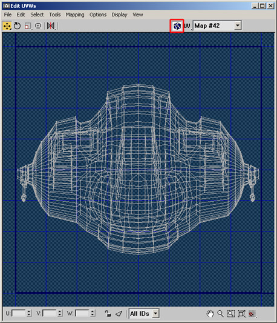The height and width of the screenshot is (323, 277).
Task: Open the All IDs dropdown
Action: (x=155, y=313)
